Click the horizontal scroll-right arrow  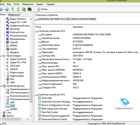[28, 119]
